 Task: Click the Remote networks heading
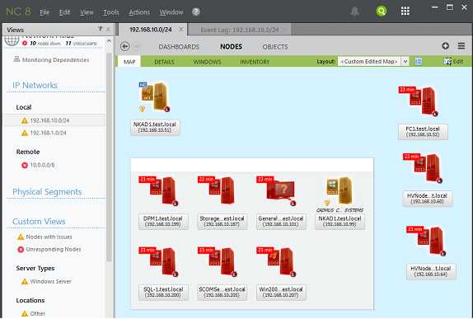pyautogui.click(x=28, y=152)
